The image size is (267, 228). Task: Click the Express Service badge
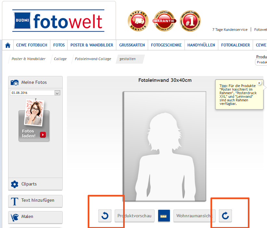click(x=138, y=21)
